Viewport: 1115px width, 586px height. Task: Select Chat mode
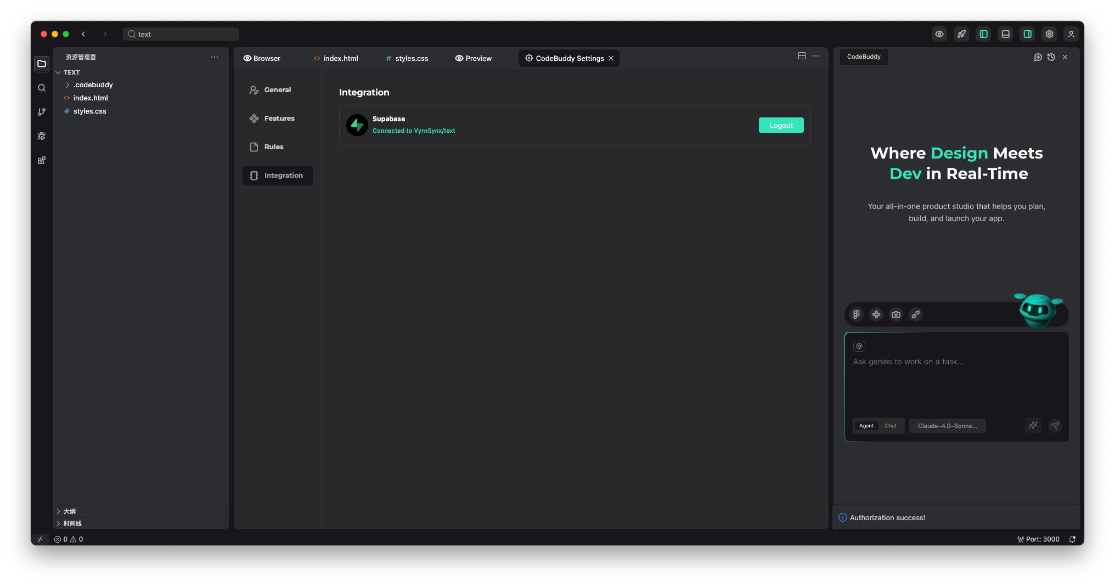891,426
